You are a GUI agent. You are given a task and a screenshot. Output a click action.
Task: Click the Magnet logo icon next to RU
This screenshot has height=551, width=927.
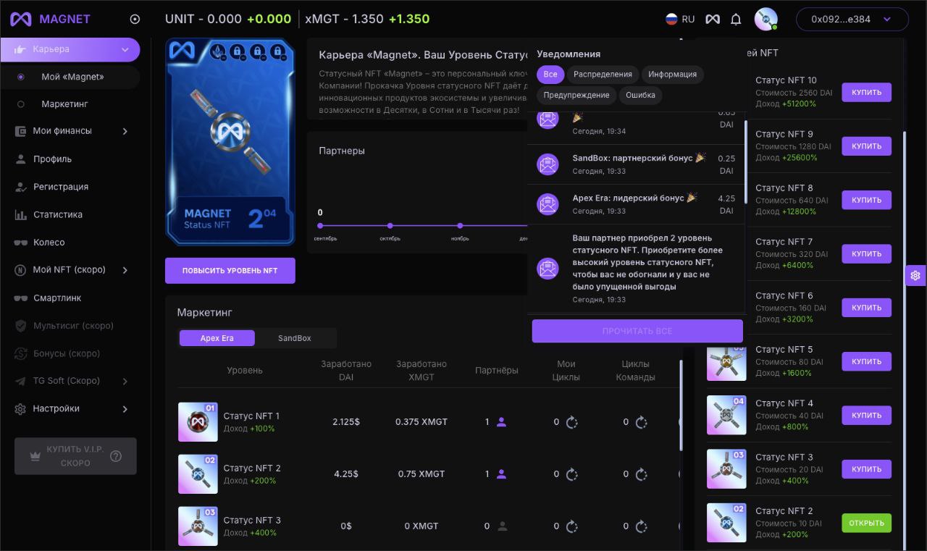coord(713,20)
